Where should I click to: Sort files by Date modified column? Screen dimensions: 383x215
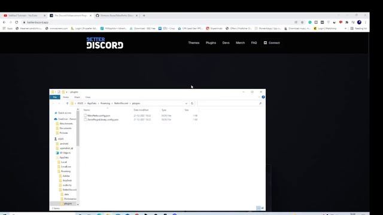pyautogui.click(x=141, y=110)
